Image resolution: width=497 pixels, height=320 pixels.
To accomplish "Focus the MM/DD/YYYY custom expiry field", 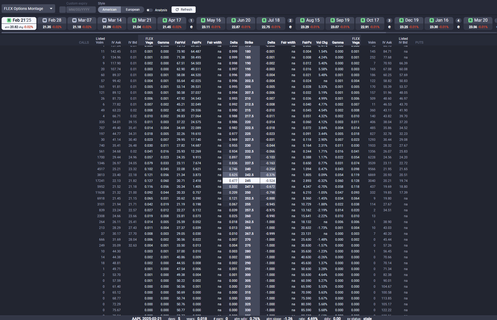I will coord(81,10).
